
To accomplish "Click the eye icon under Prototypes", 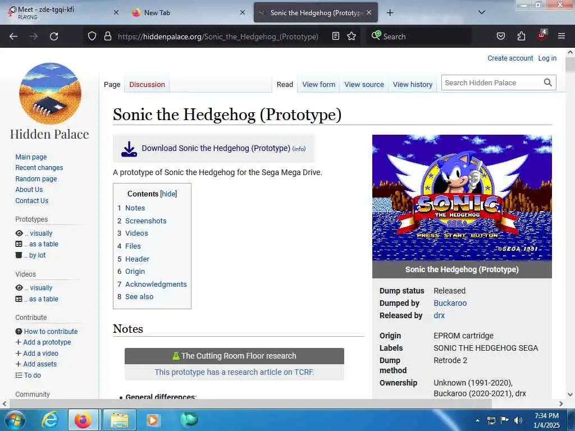I will tap(19, 233).
